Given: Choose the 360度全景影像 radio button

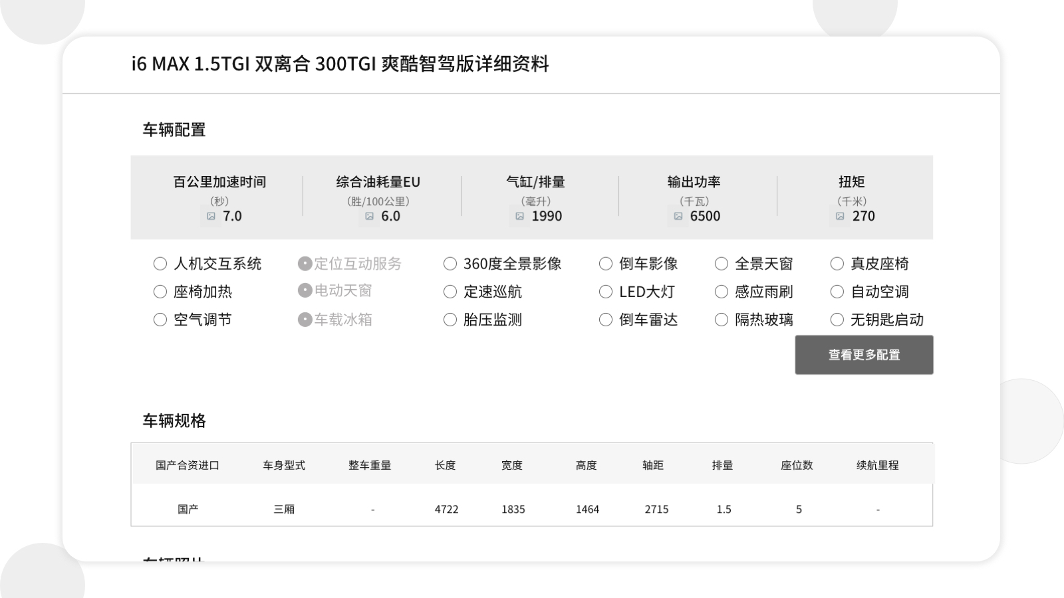Looking at the screenshot, I should (450, 264).
